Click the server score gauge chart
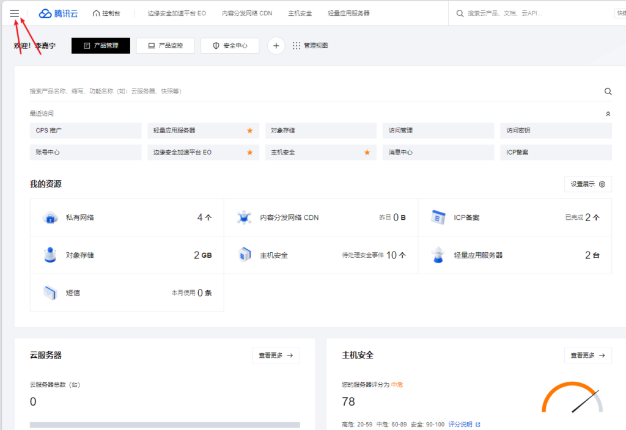 pyautogui.click(x=572, y=400)
